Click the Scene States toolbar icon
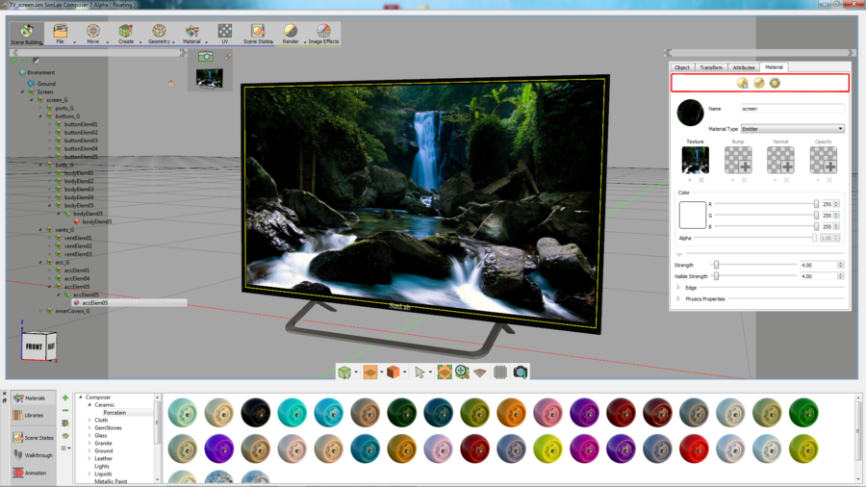This screenshot has height=487, width=866. coord(257,34)
